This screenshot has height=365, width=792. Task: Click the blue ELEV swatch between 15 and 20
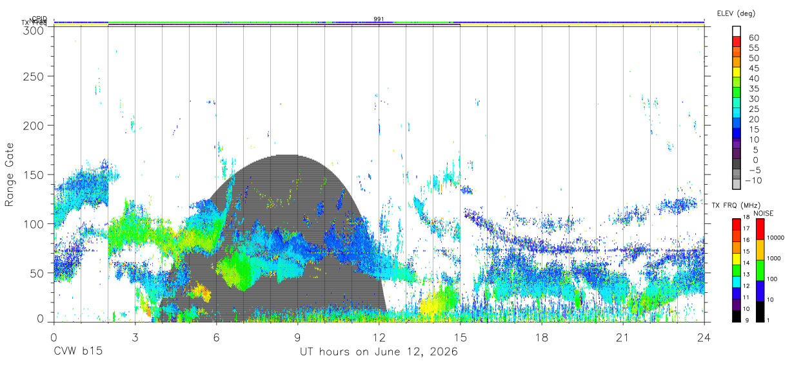[737, 124]
